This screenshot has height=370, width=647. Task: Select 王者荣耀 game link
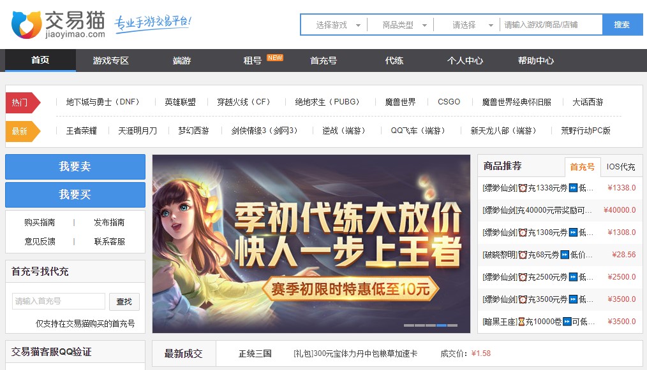[x=81, y=131]
